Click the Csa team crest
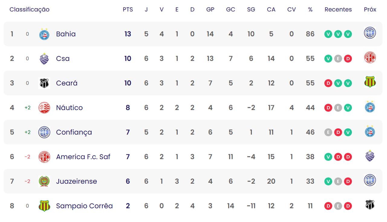The width and height of the screenshot is (387, 222). pos(44,59)
